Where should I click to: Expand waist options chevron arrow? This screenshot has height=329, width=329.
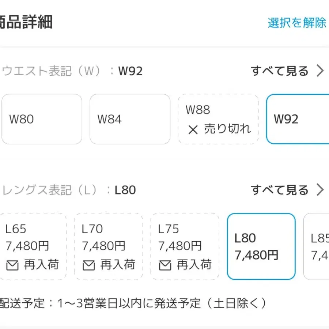320,71
